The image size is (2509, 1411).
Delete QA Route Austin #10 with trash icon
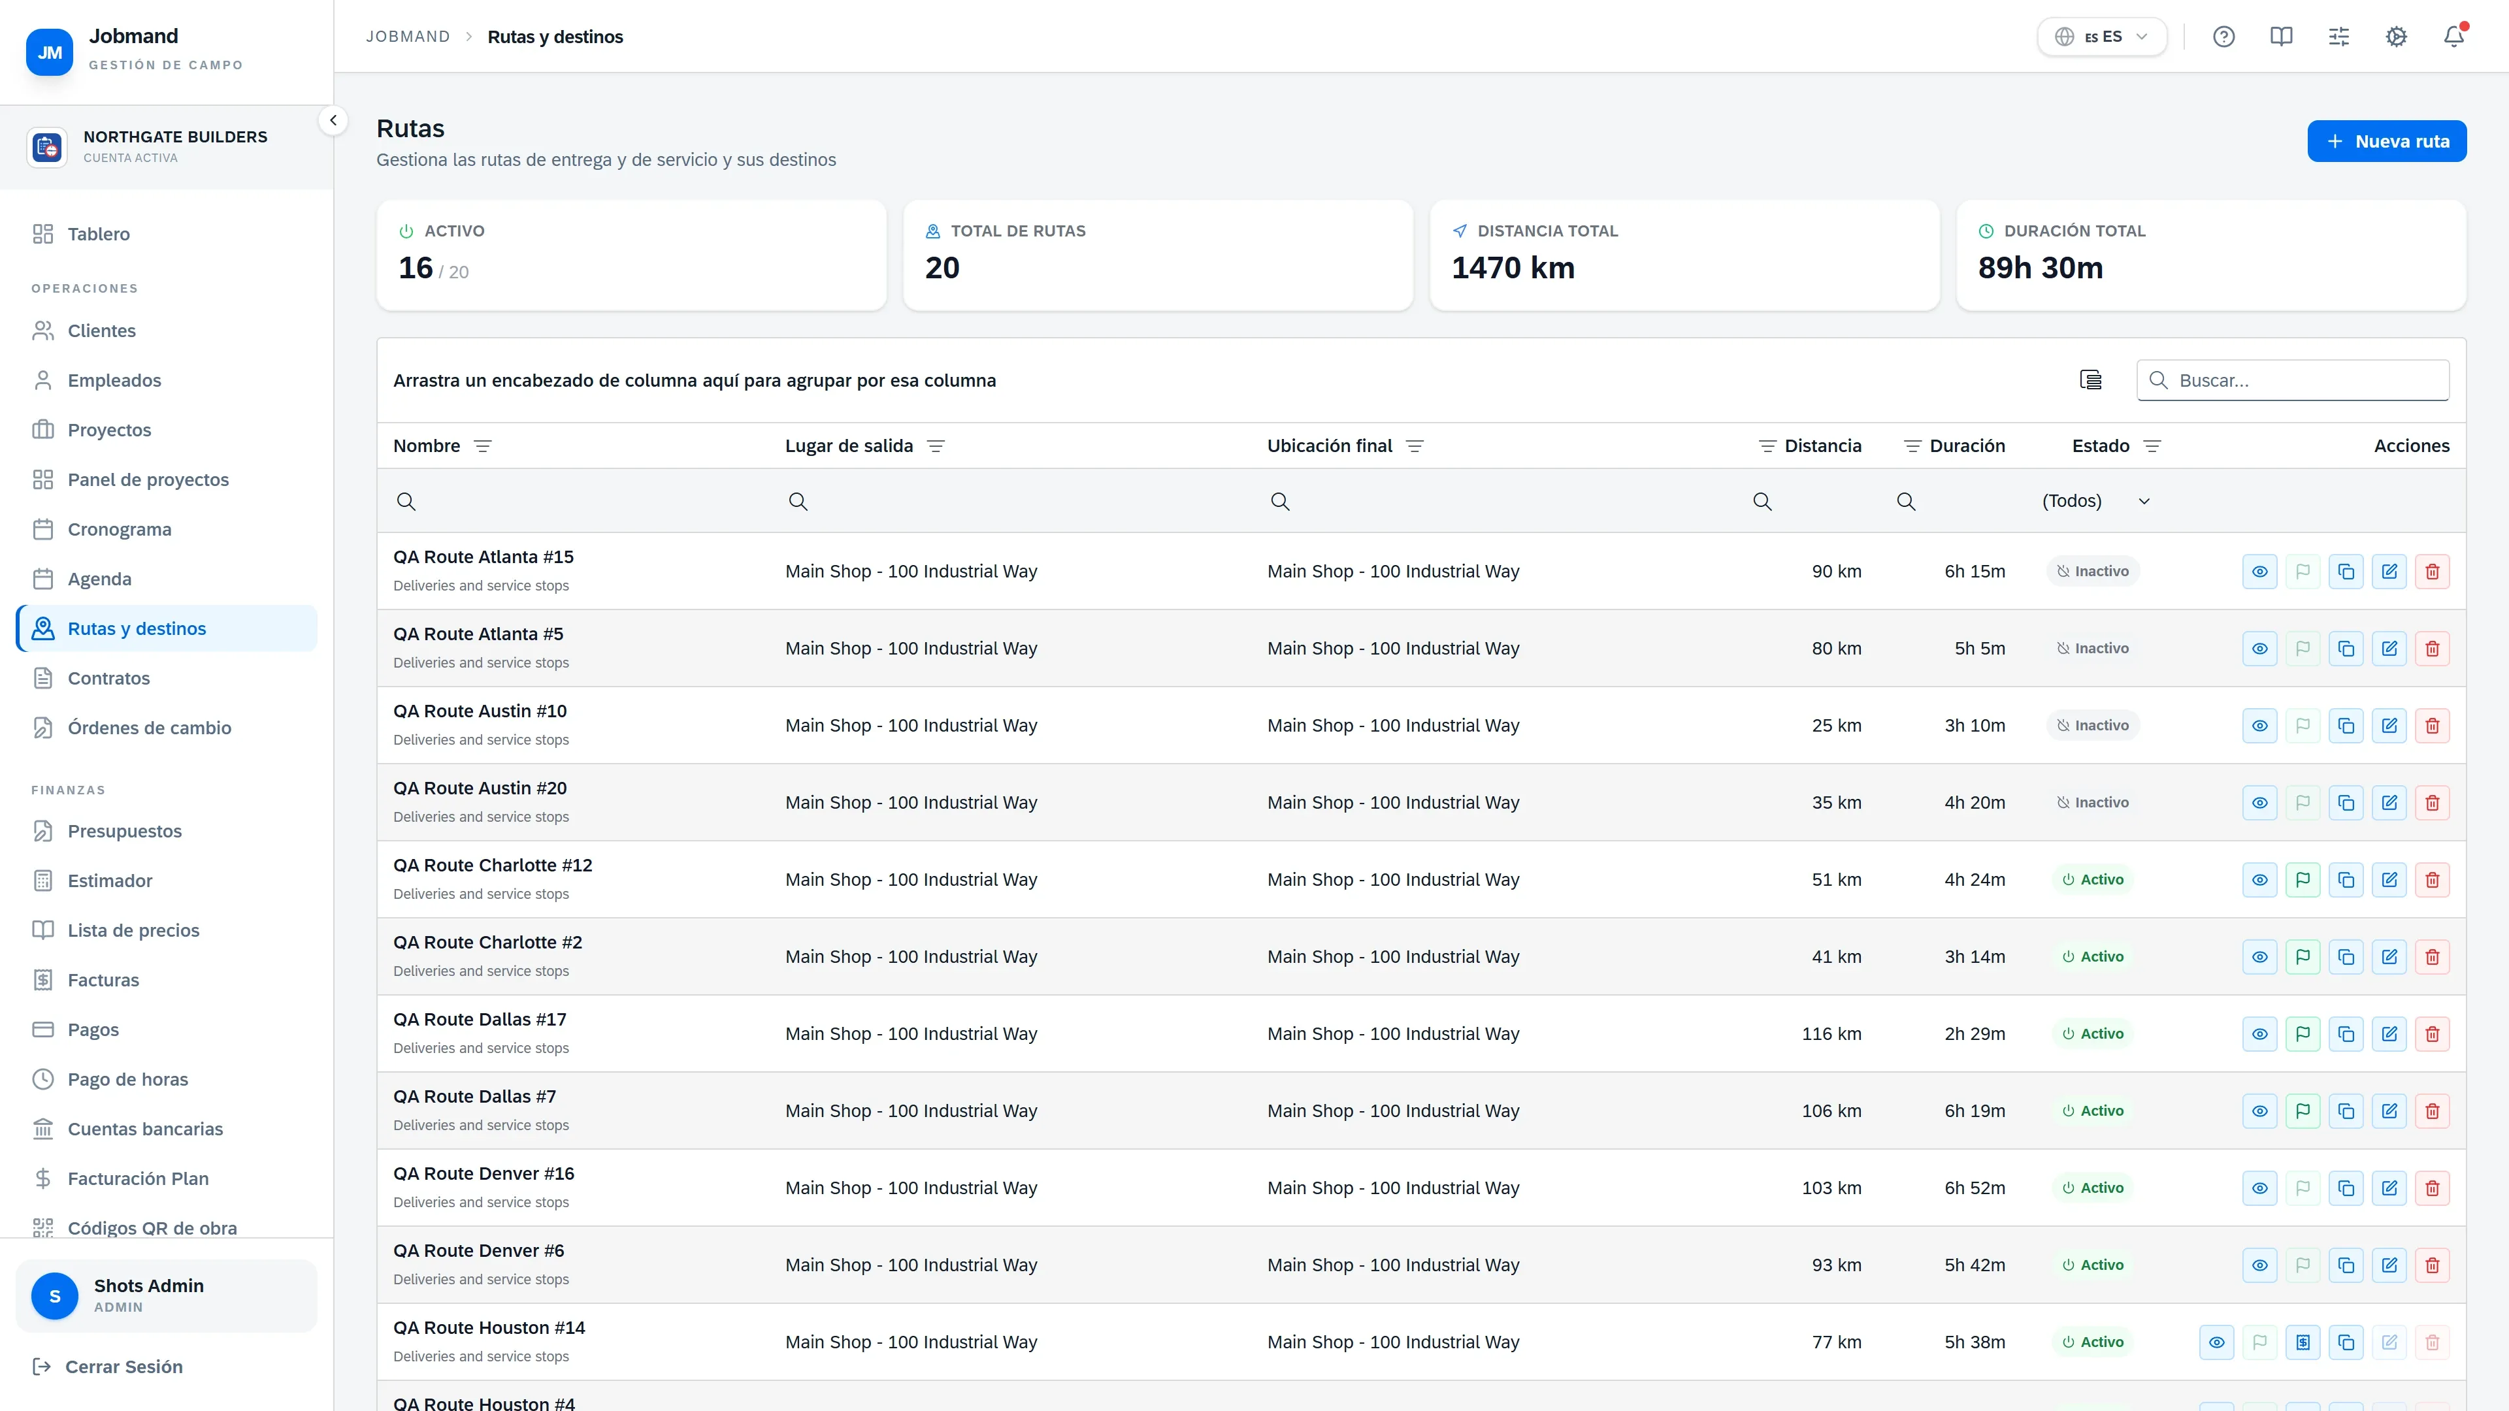(2432, 726)
